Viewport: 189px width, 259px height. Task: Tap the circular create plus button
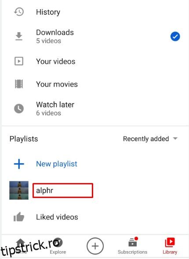coord(95,246)
